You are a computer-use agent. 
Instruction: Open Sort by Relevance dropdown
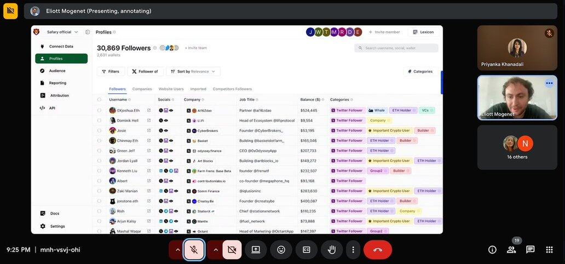coord(193,71)
